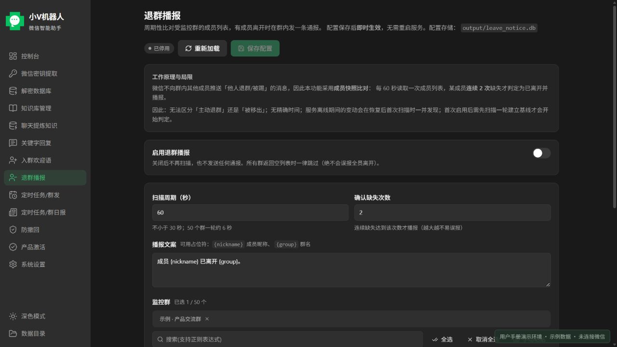
Task: Click the 全选 button
Action: 442,339
